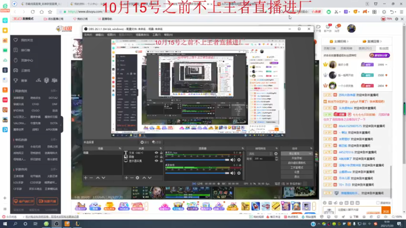Screen dimensions: 406x228
Task: Open Windows Start button
Action: [5, 224]
